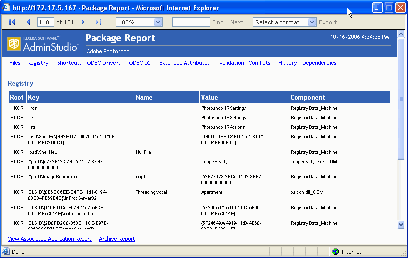The image size is (408, 258).
Task: Open View Associated Application Report link
Action: pyautogui.click(x=50, y=239)
